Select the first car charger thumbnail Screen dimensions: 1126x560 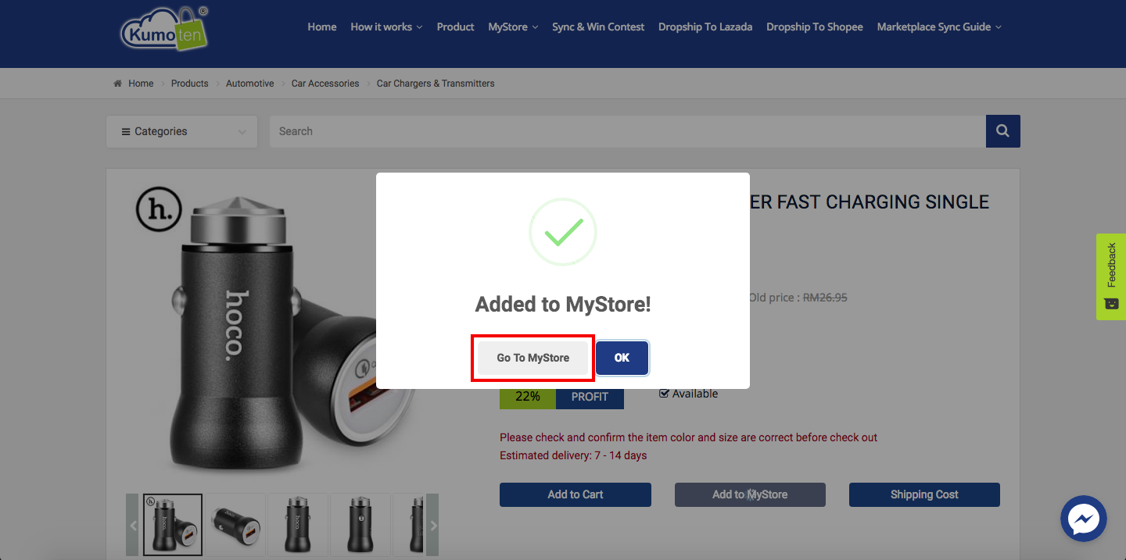[173, 525]
